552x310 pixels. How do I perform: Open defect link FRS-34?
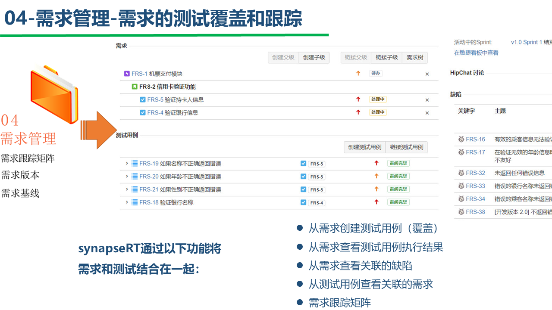[475, 198]
